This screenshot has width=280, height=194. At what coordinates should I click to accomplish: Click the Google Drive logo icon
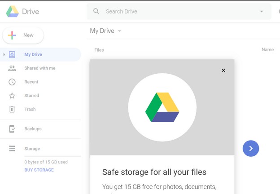(12, 11)
